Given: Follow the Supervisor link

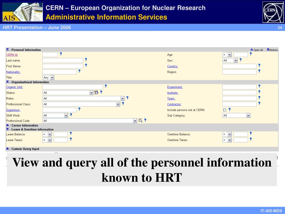Looking at the screenshot, I should [13, 110].
